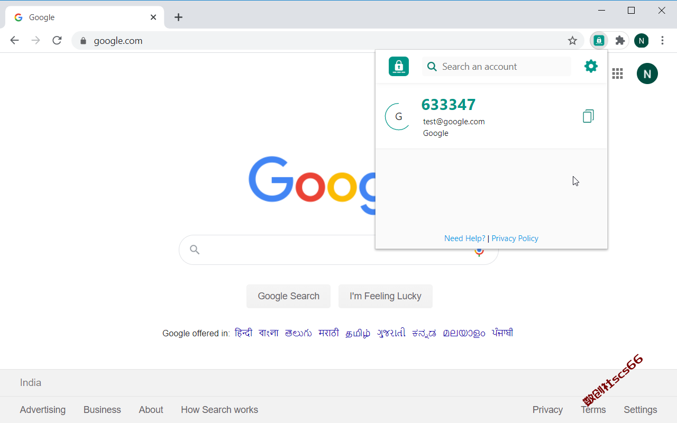Screen dimensions: 677x423
Task: Click into the Google search box
Action: tap(338, 250)
